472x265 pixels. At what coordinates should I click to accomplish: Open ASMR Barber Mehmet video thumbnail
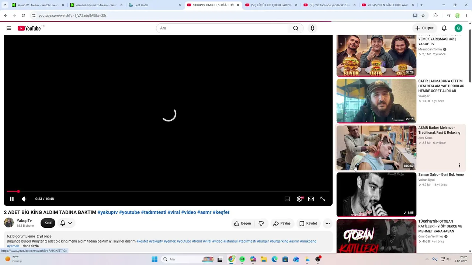[x=376, y=148]
